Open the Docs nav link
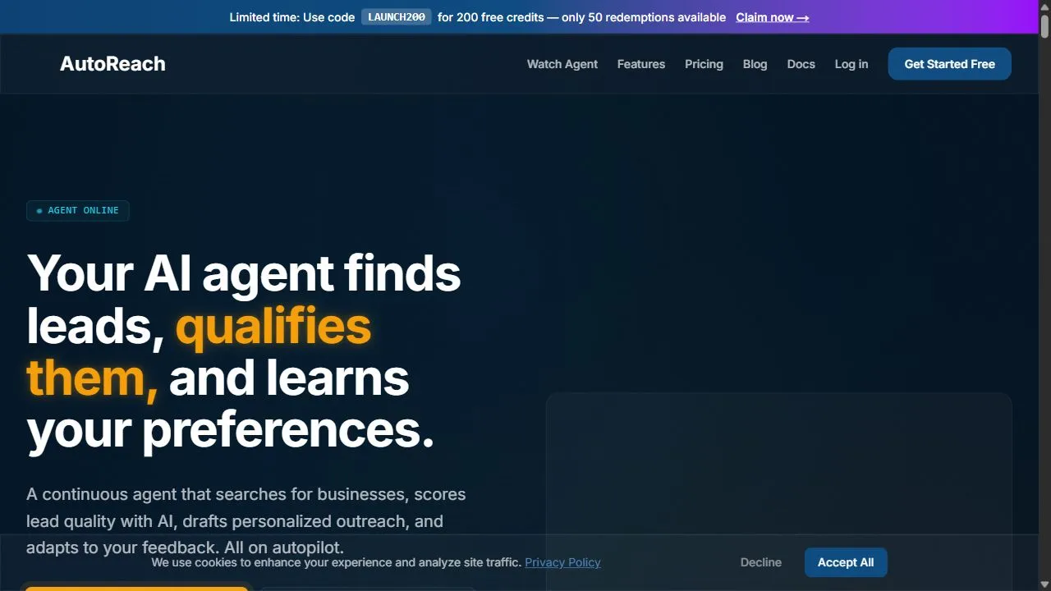1051x591 pixels. pyautogui.click(x=801, y=64)
